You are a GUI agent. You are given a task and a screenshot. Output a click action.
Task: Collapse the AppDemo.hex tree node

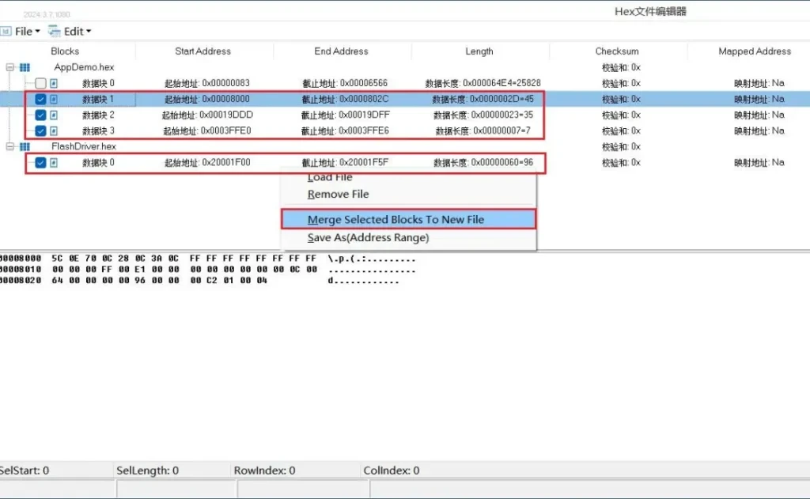point(10,68)
